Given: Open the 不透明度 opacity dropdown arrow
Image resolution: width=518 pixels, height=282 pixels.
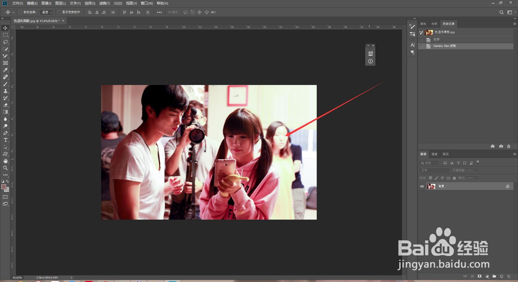Looking at the screenshot, I should pyautogui.click(x=477, y=170).
